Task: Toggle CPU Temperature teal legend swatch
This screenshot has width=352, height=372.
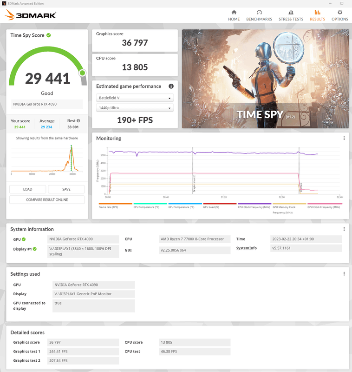Action: pyautogui.click(x=150, y=204)
